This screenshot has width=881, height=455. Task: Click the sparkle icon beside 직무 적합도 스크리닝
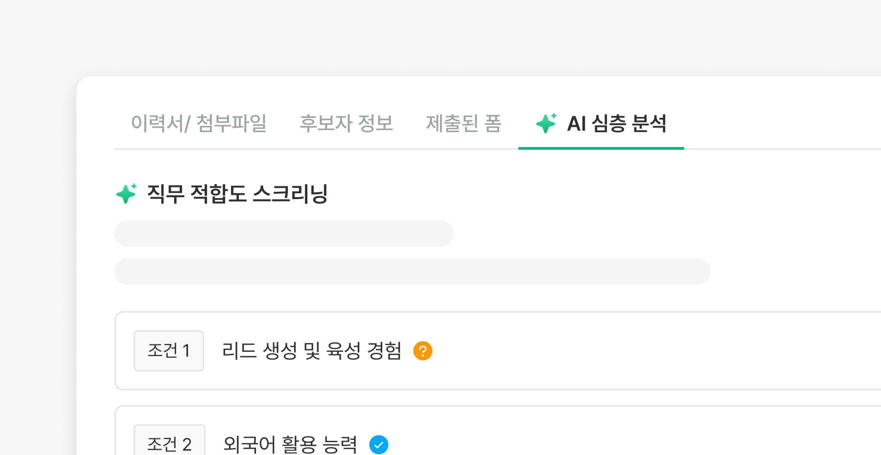coord(126,193)
